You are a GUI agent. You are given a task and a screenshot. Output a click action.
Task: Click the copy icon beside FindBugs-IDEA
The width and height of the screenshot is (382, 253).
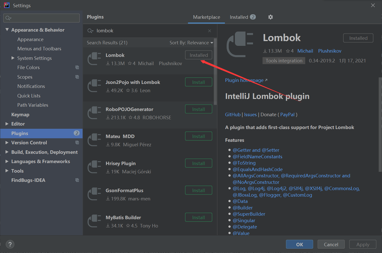click(x=77, y=180)
